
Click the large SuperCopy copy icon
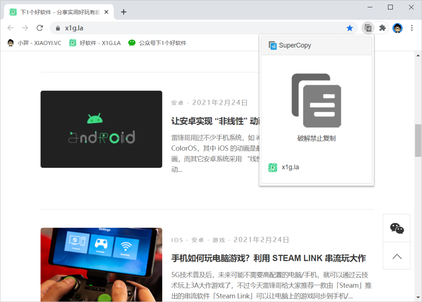click(x=316, y=100)
